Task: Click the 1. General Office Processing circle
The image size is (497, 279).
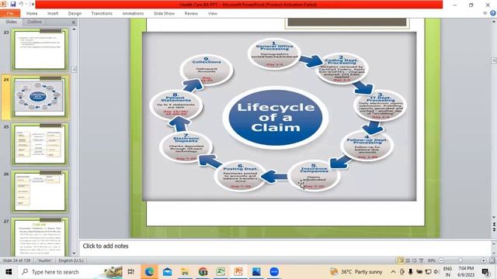Action: [274, 54]
